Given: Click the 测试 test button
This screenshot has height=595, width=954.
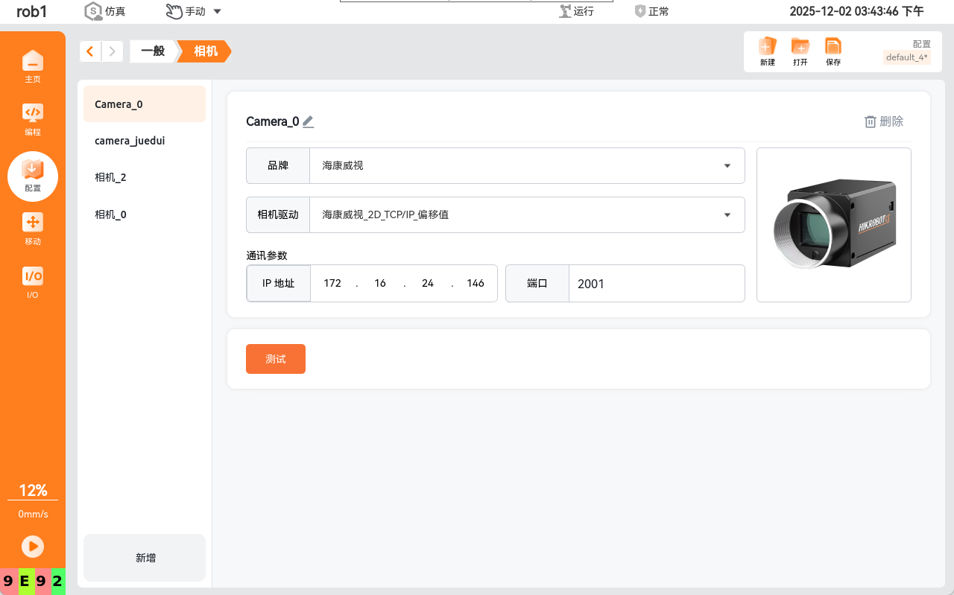Looking at the screenshot, I should pyautogui.click(x=275, y=359).
